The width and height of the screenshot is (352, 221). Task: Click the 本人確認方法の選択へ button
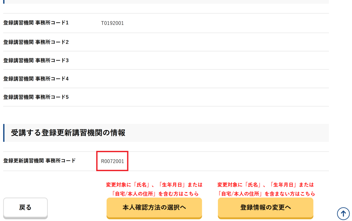pyautogui.click(x=154, y=207)
